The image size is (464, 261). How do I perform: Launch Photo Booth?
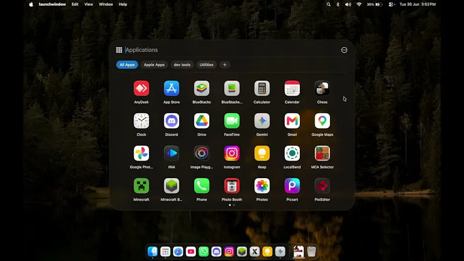(x=231, y=186)
